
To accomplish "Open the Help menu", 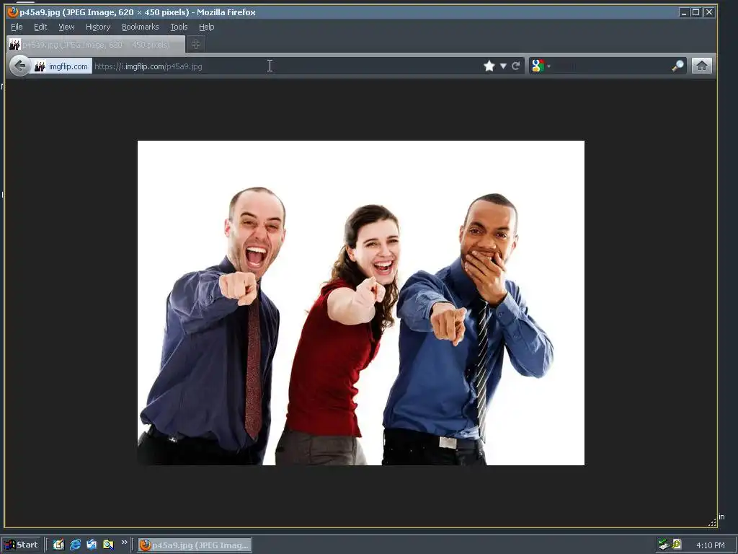I will 206,27.
